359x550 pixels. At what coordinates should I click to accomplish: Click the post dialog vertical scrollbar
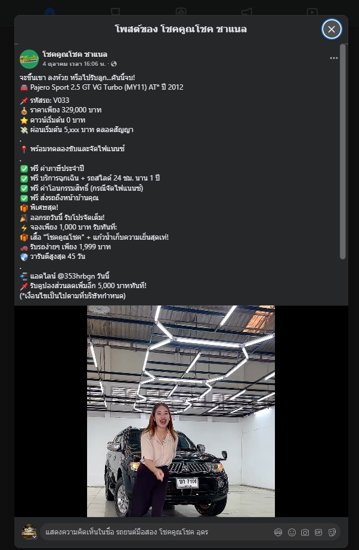coord(343,151)
